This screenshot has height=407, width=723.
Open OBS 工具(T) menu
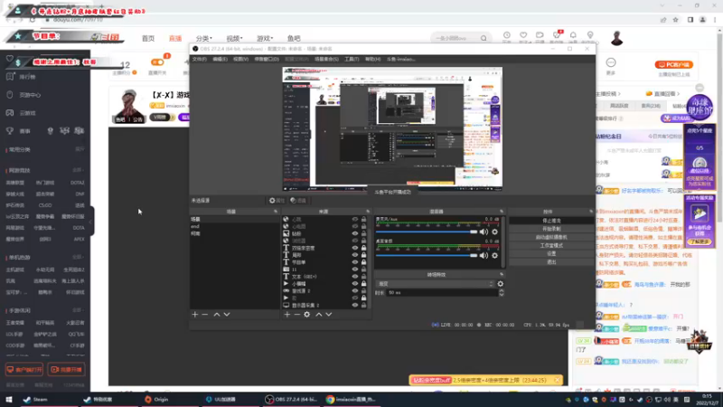tap(352, 59)
